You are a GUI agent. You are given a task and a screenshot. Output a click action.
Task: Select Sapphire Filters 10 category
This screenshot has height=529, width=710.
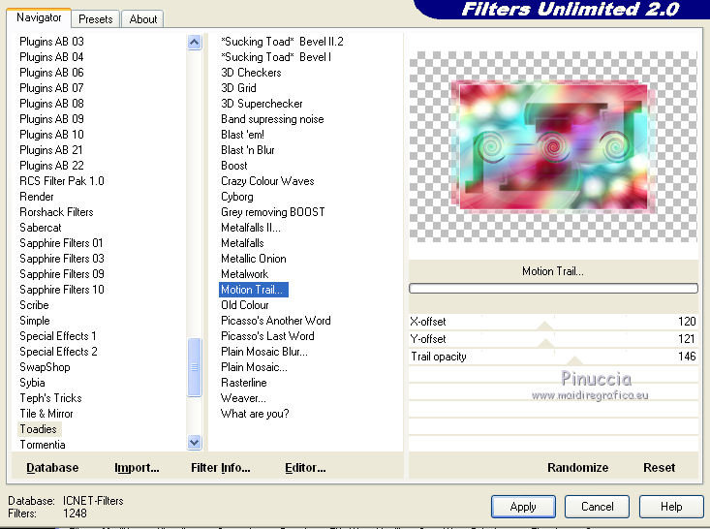62,290
